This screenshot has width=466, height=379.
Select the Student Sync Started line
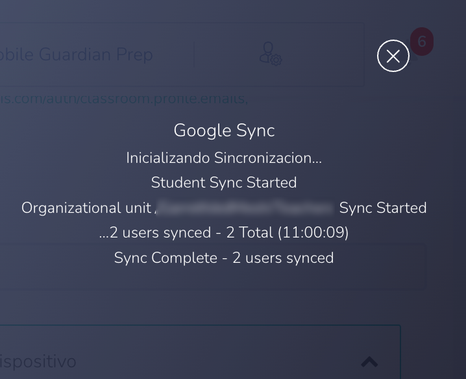tap(224, 182)
